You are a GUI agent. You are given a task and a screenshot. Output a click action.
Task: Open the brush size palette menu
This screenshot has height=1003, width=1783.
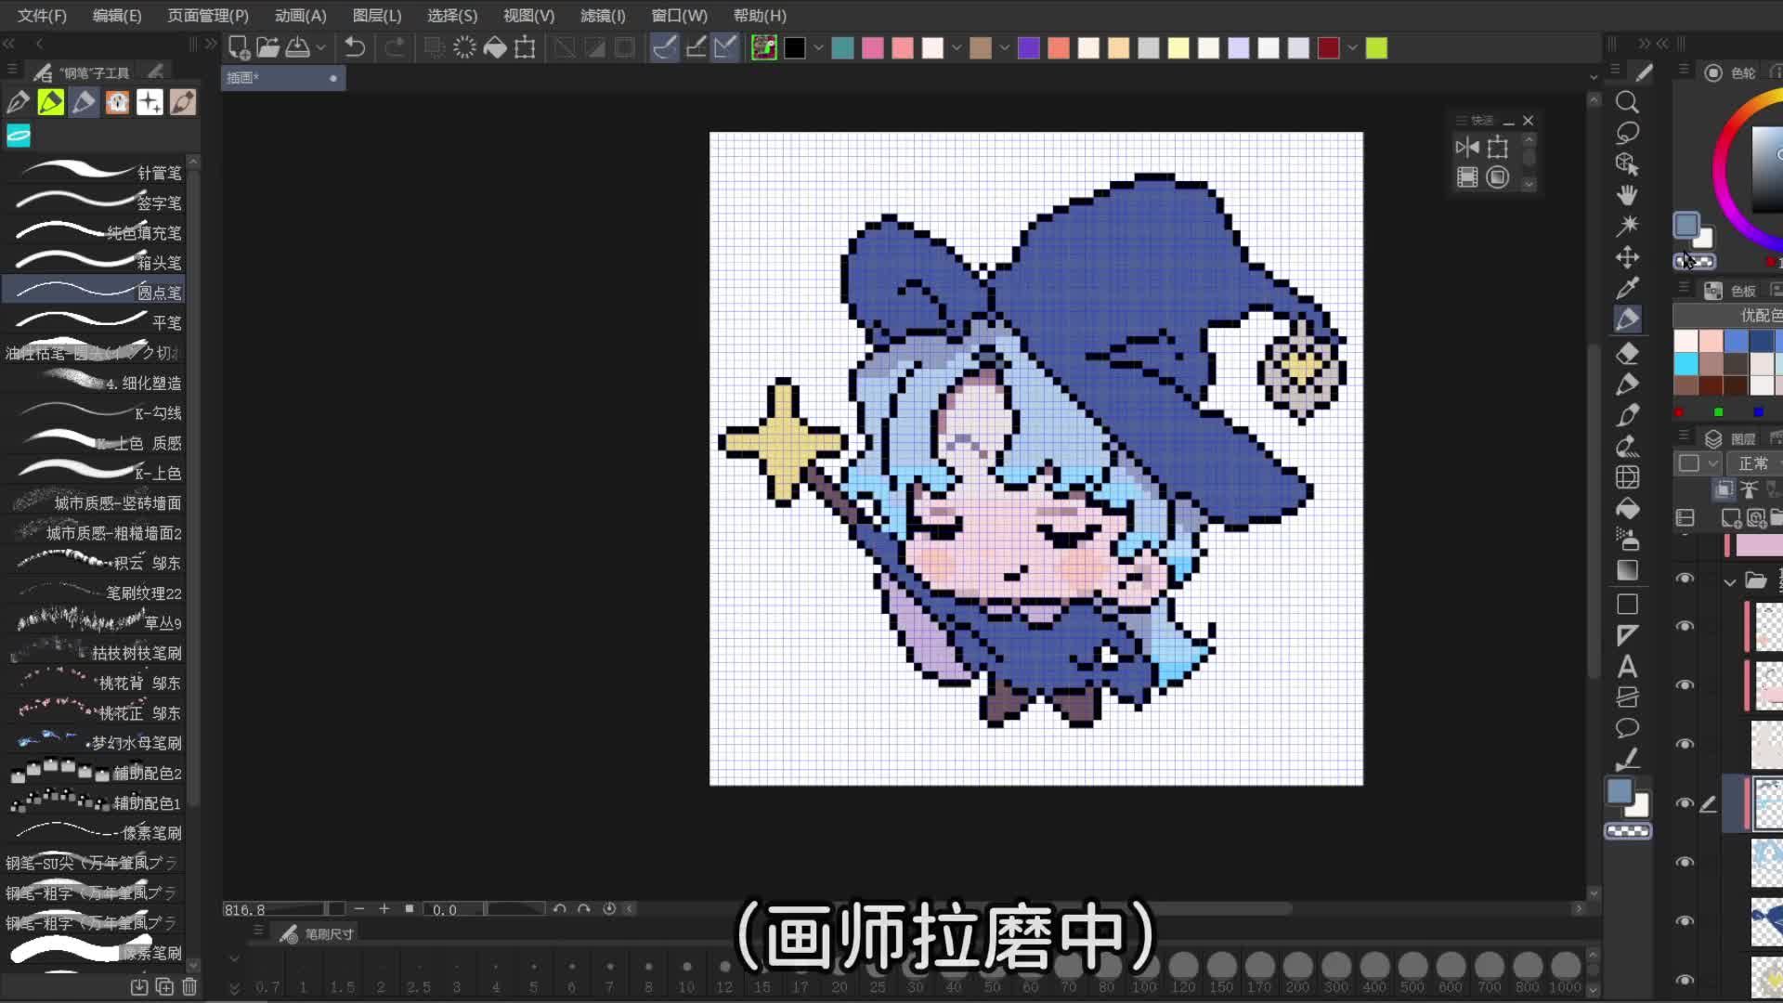tap(258, 931)
